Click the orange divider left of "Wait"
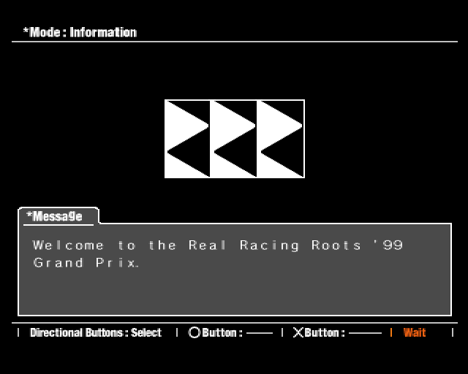Screen dimensions: 468x374 pos(390,333)
